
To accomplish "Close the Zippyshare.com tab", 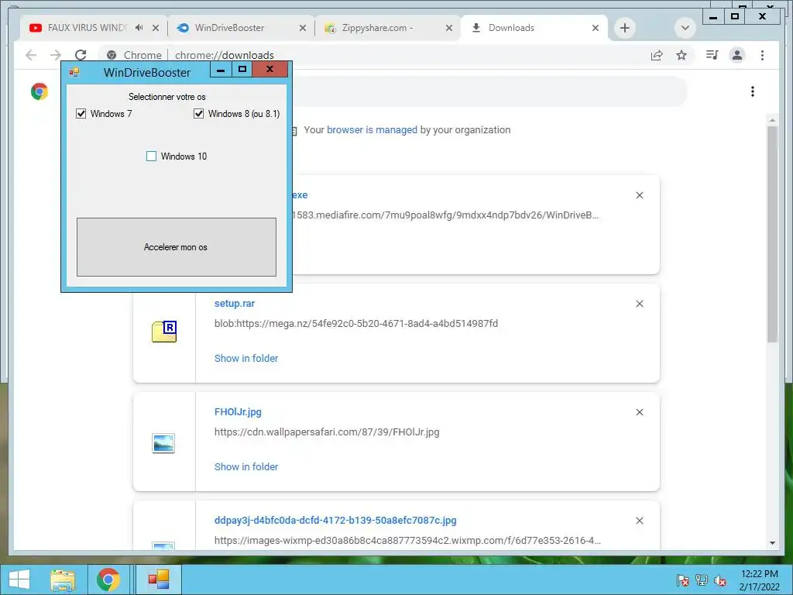I will (x=448, y=28).
